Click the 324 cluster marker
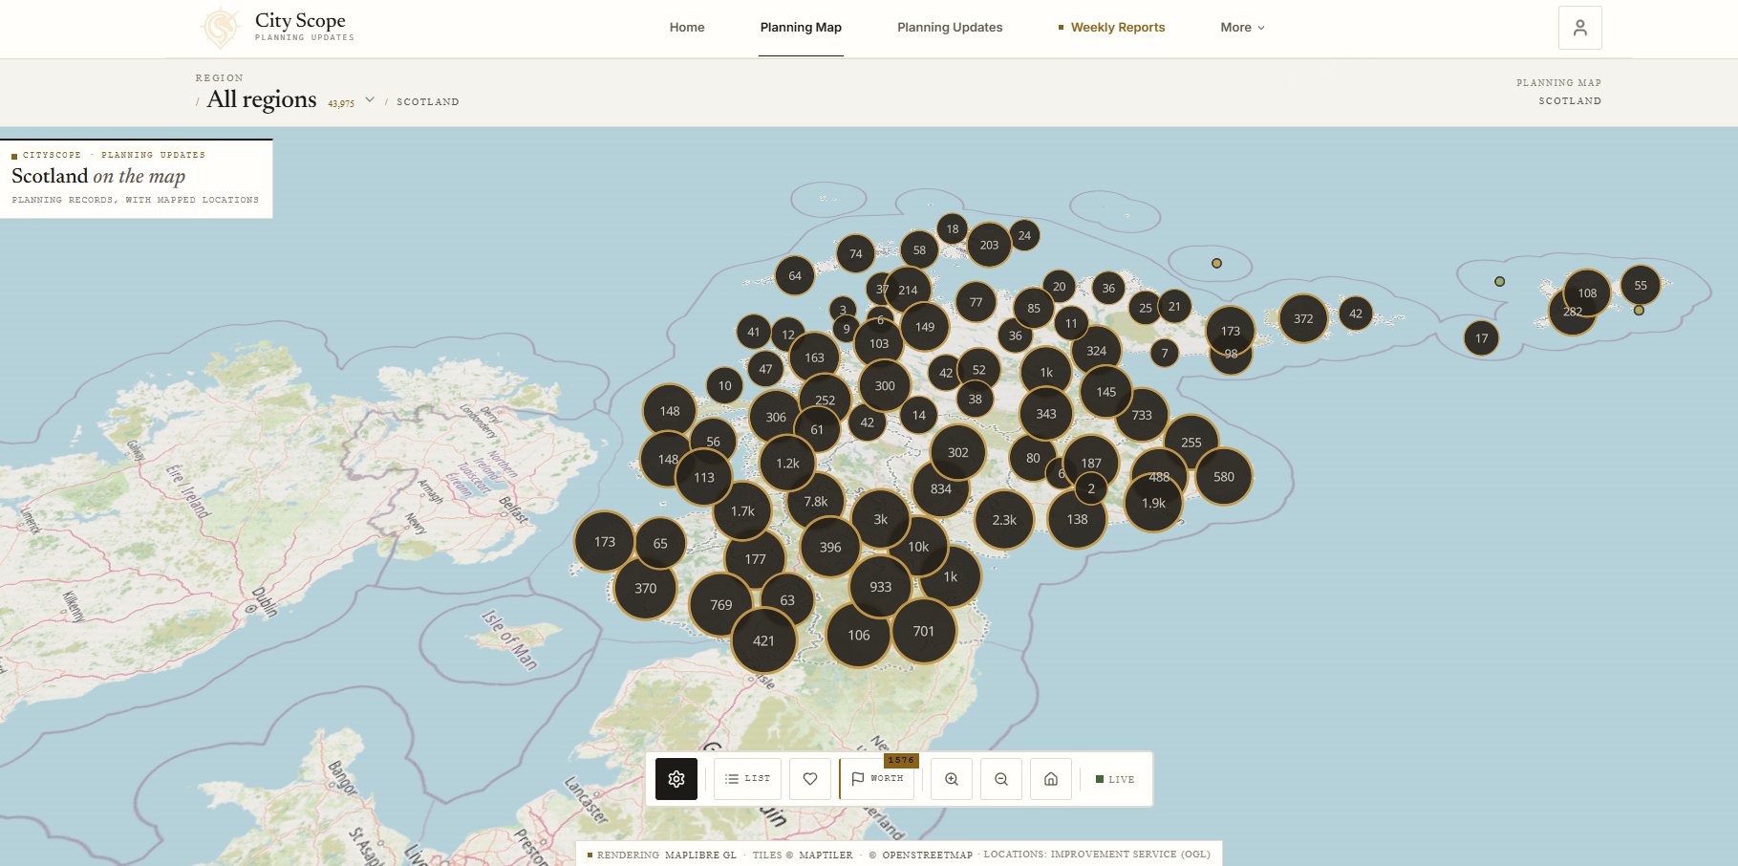Screen dimensions: 1738x866 tap(1097, 351)
